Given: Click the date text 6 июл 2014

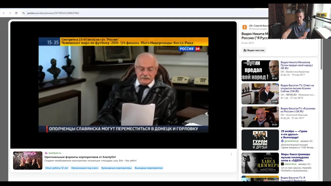Looking at the screenshot, I should (x=247, y=43).
